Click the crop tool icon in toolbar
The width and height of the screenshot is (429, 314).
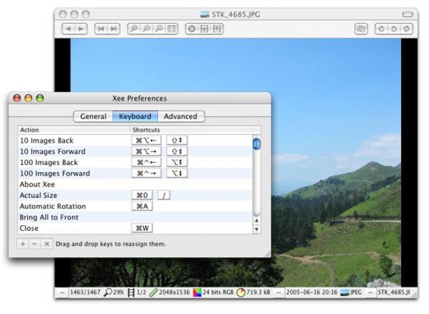tap(361, 29)
